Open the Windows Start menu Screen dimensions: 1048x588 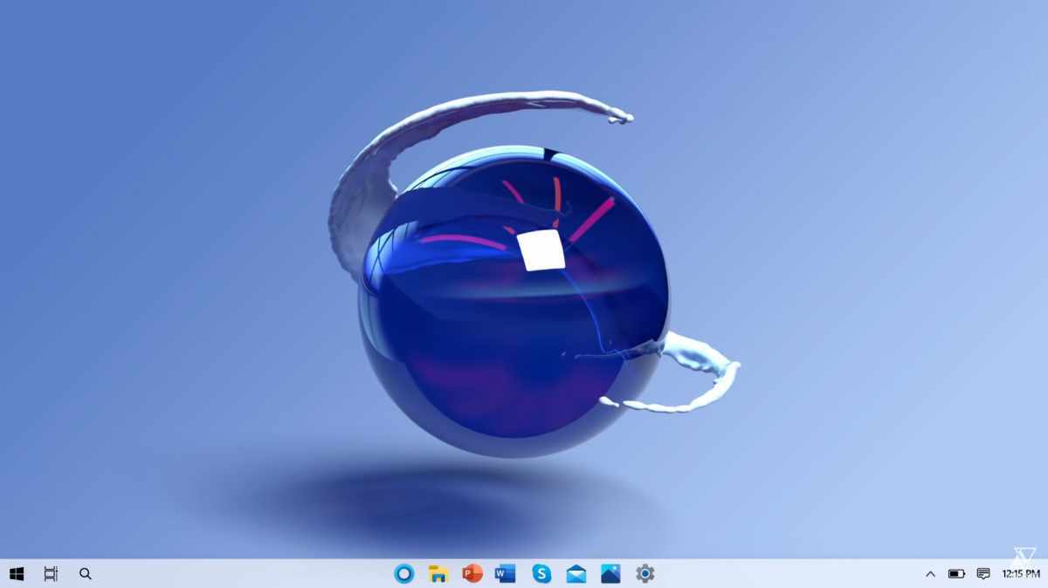pos(17,573)
